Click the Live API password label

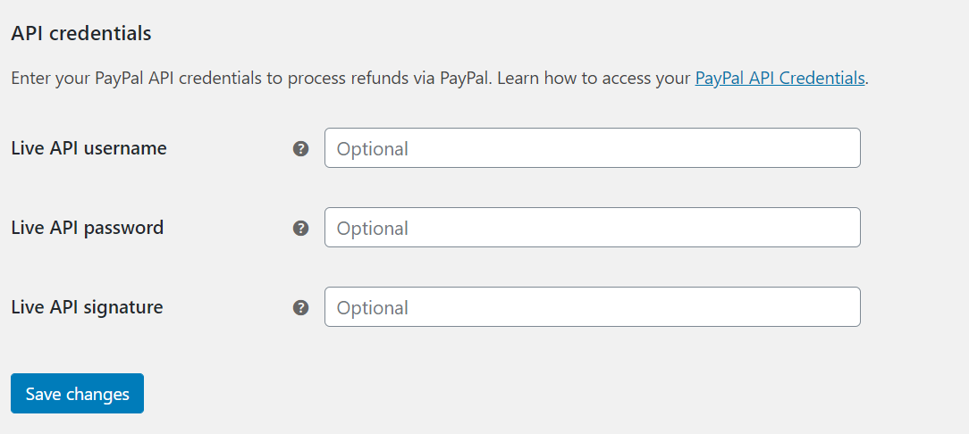click(87, 228)
